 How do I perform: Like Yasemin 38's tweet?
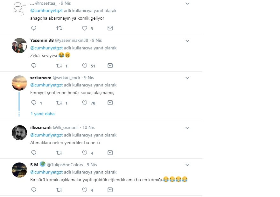coord(85,66)
